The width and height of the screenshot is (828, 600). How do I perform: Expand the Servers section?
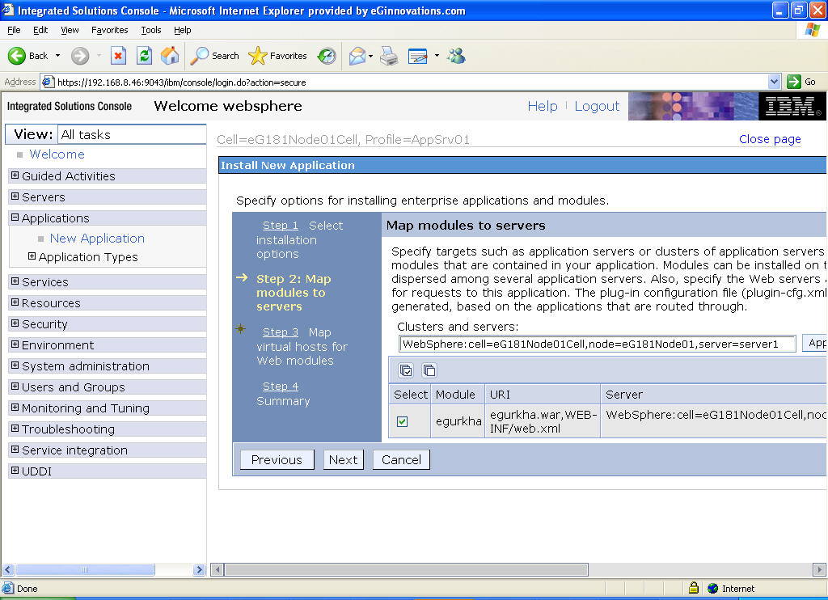[15, 196]
